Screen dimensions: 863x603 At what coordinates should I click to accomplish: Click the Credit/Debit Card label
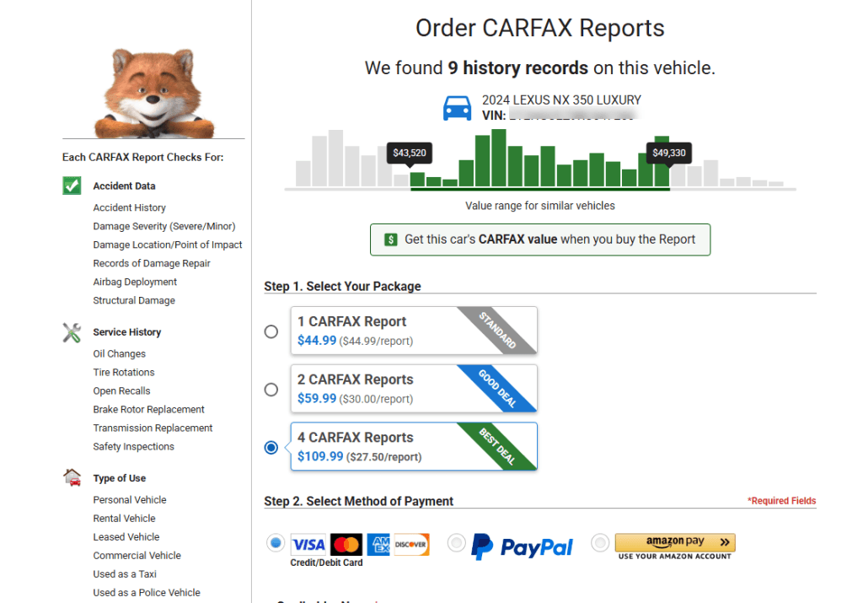326,563
